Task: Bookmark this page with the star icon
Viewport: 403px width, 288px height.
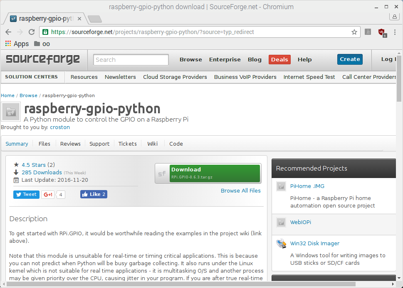Action: [354, 32]
